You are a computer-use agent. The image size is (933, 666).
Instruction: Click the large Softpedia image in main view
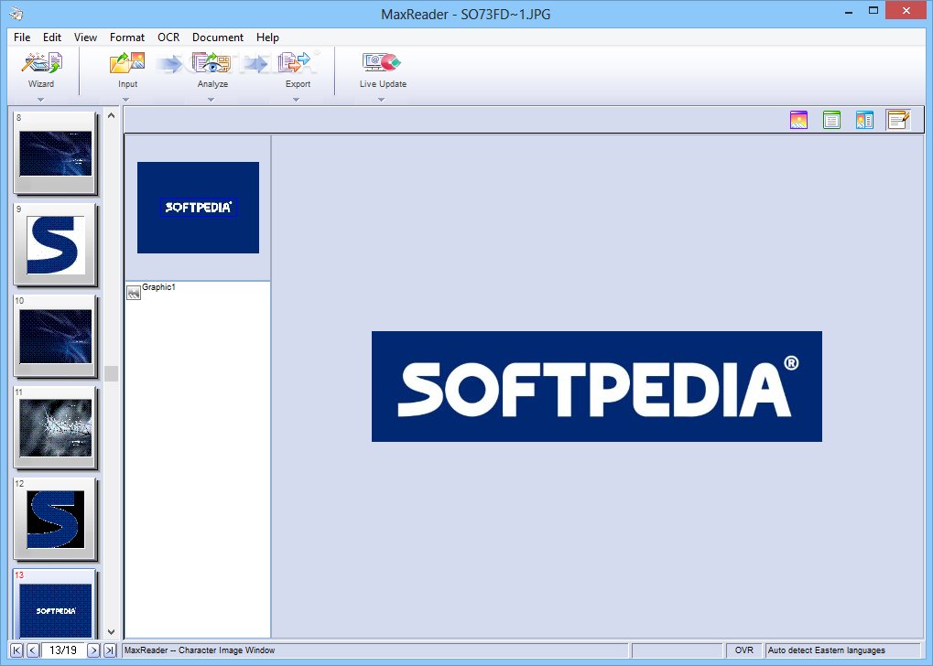(597, 386)
